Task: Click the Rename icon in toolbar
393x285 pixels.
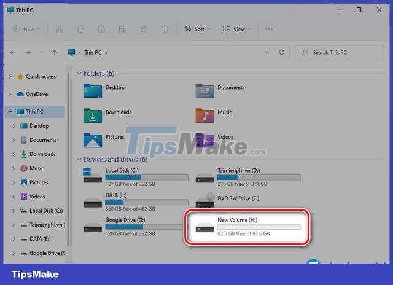Action: pyautogui.click(x=123, y=29)
